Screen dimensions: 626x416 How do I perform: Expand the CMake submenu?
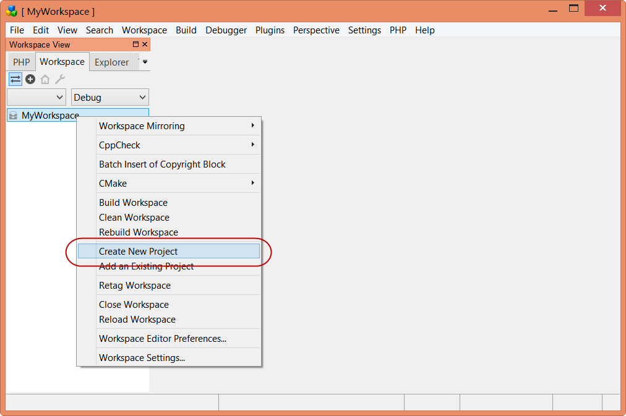pos(169,184)
